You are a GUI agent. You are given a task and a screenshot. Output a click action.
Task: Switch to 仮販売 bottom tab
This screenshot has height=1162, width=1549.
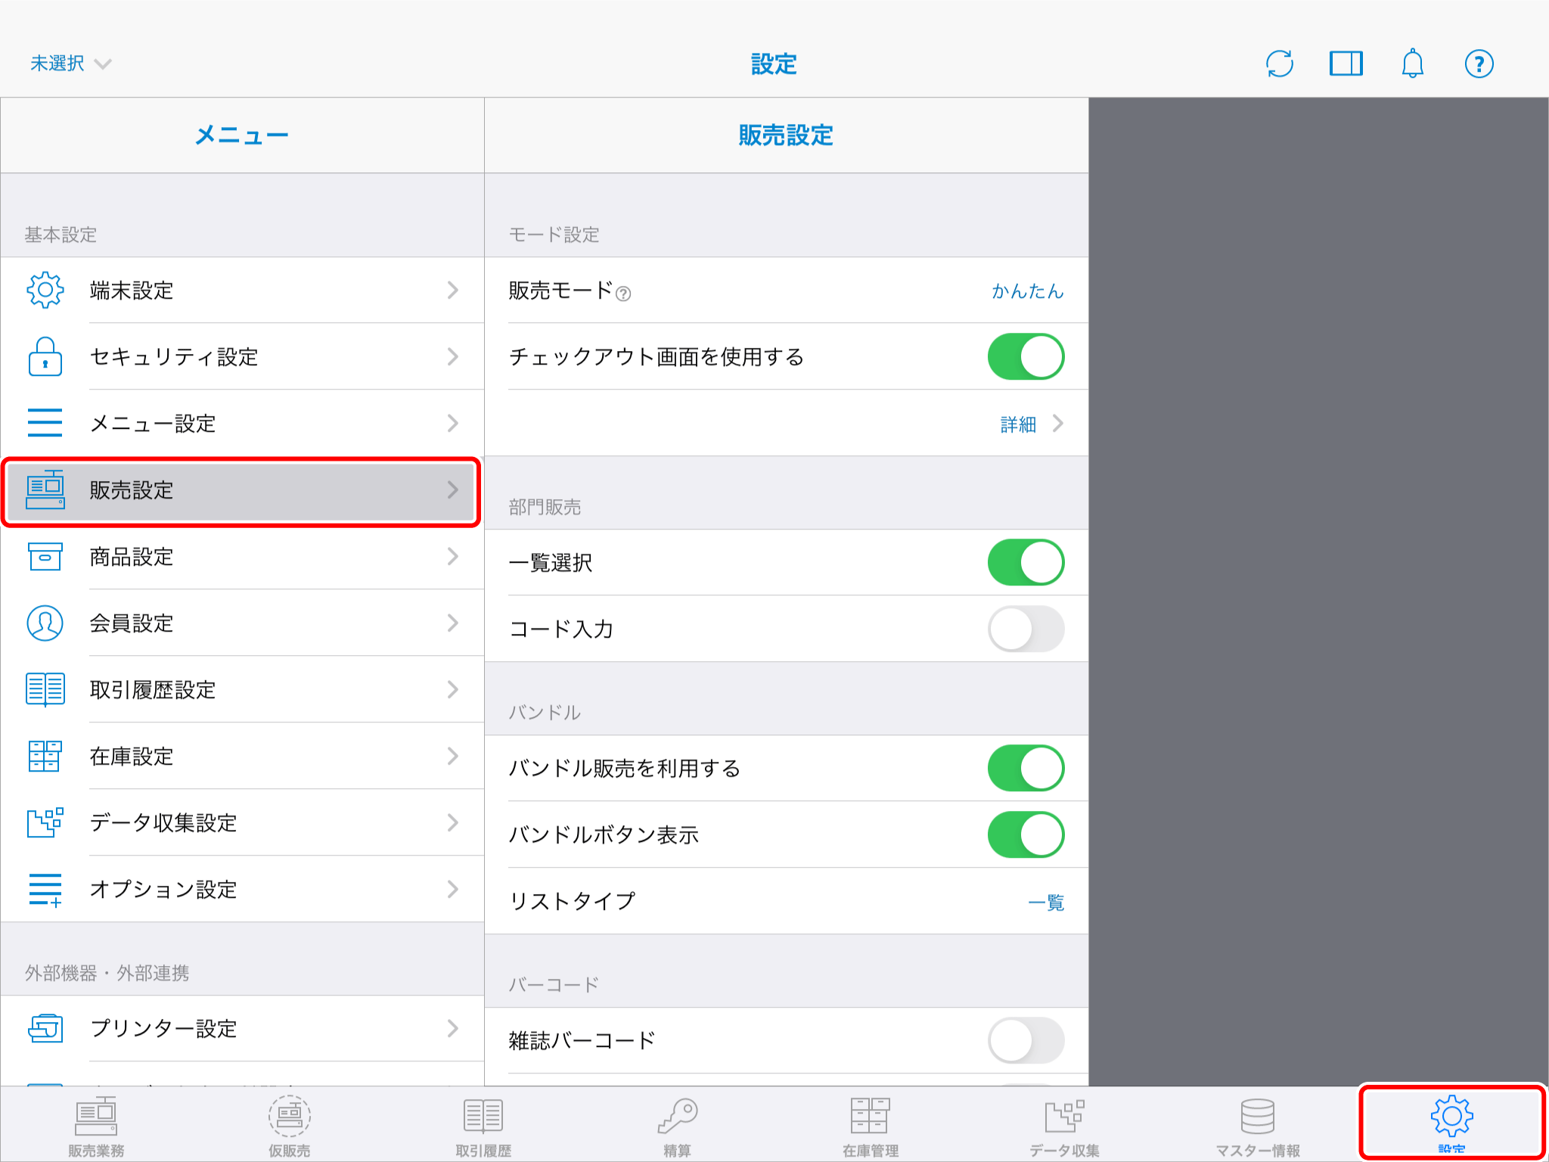click(x=290, y=1126)
